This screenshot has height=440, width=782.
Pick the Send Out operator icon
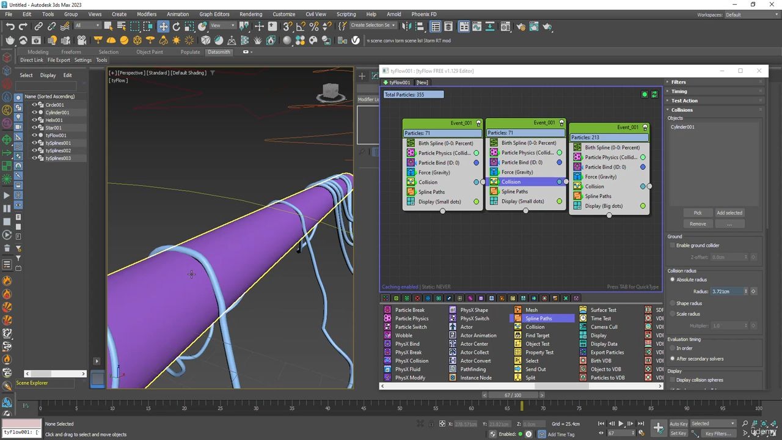click(x=518, y=369)
